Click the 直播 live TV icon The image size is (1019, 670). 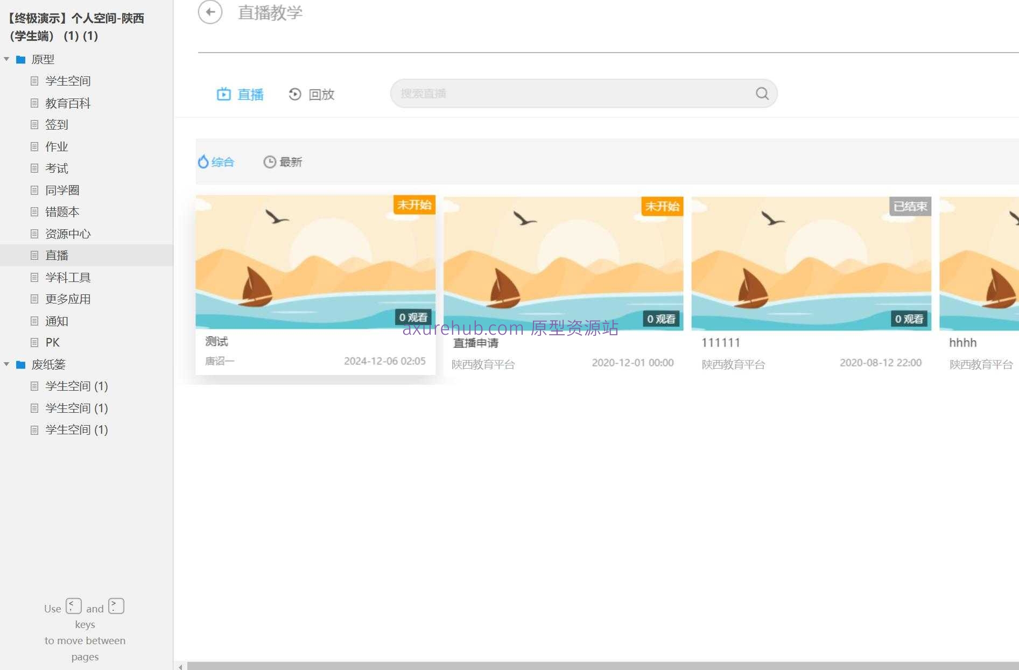[223, 95]
